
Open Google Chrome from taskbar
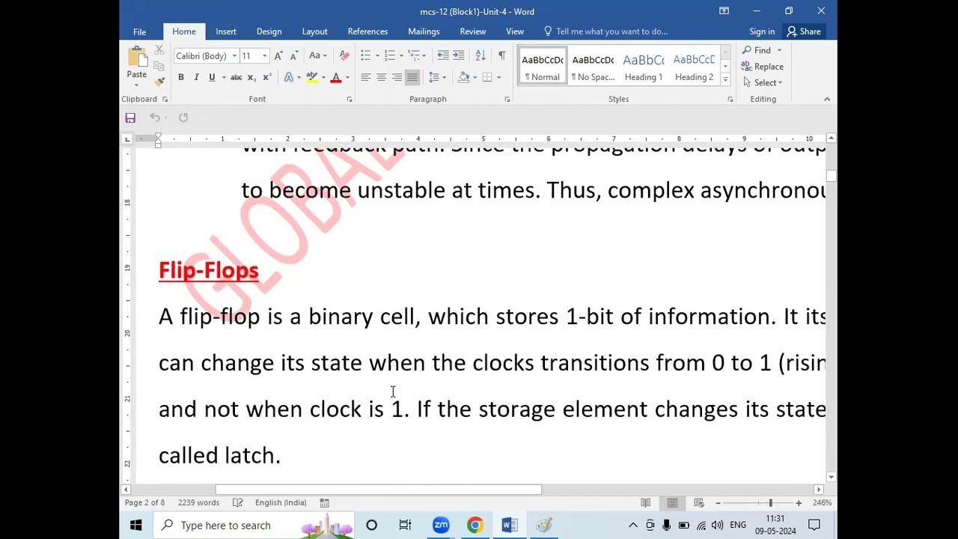tap(475, 525)
